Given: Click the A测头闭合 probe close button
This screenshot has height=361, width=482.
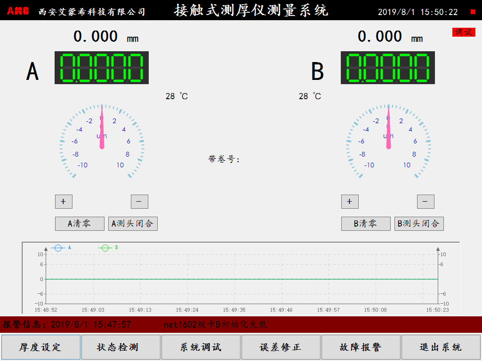Looking at the screenshot, I should point(133,224).
